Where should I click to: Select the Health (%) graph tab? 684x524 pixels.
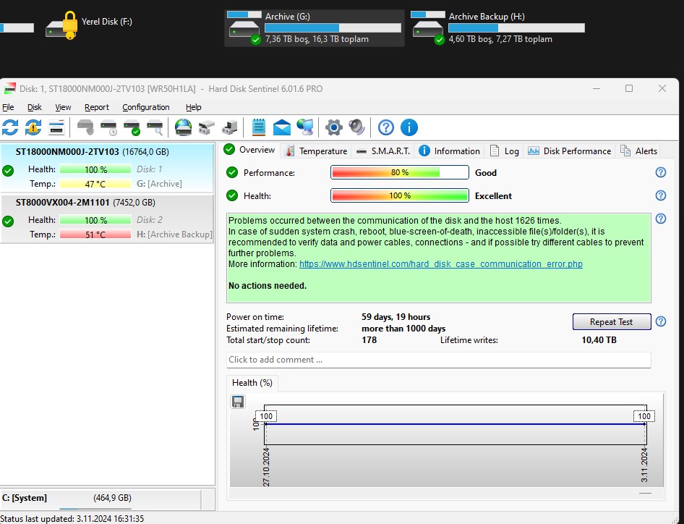coord(252,383)
